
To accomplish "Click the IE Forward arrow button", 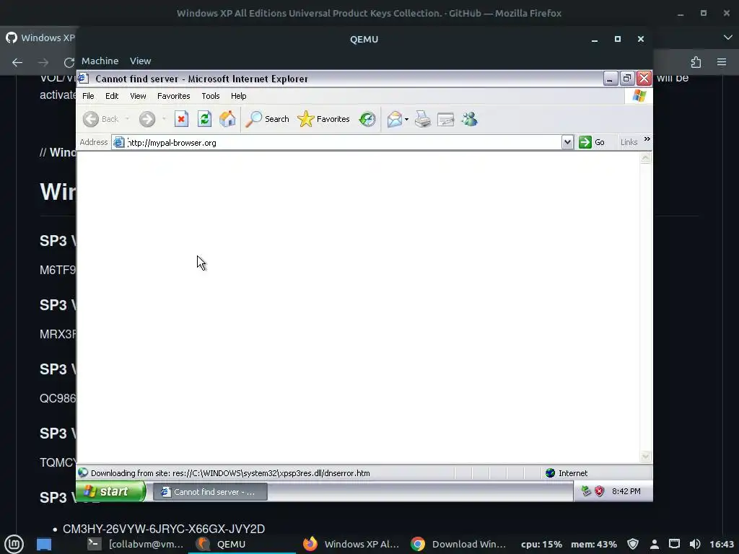I will (x=147, y=119).
